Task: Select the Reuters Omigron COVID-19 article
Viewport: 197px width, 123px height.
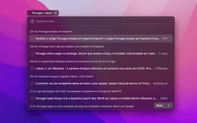Action: pos(94,68)
